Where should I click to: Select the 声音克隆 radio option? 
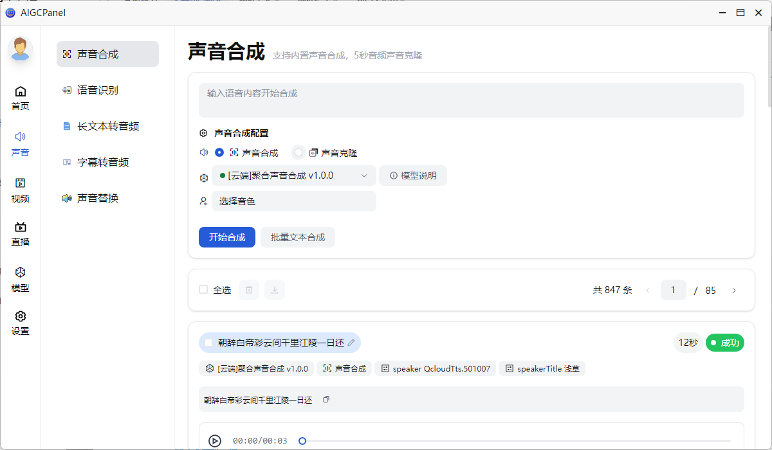[298, 152]
